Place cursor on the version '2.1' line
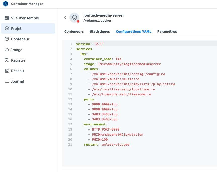The image size is (217, 172). click(90, 44)
